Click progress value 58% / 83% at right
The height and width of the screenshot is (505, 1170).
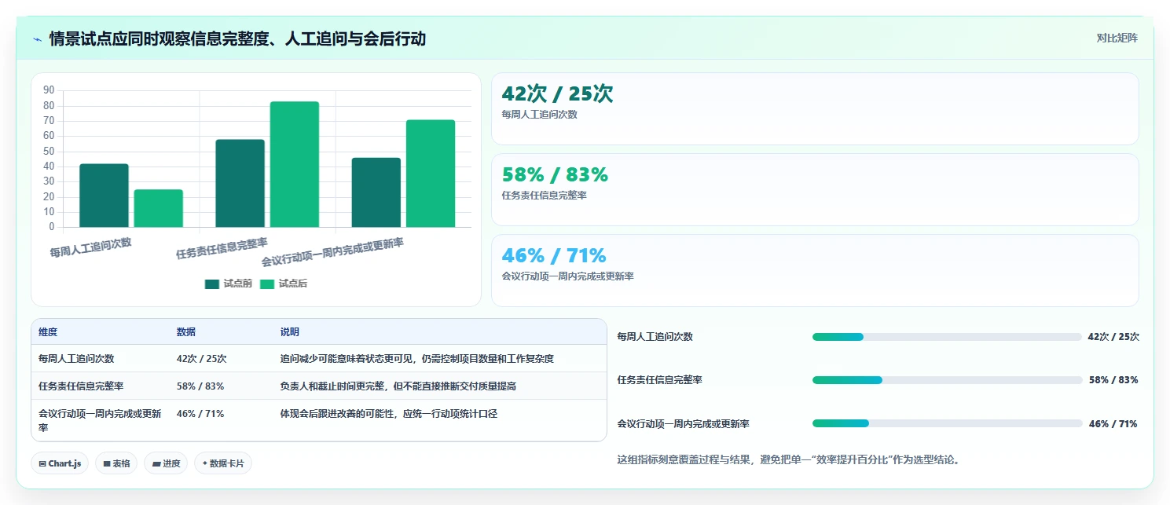pyautogui.click(x=1113, y=380)
